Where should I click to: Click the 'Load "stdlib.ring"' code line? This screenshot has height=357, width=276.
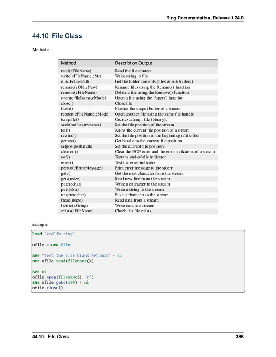click(x=54, y=234)
